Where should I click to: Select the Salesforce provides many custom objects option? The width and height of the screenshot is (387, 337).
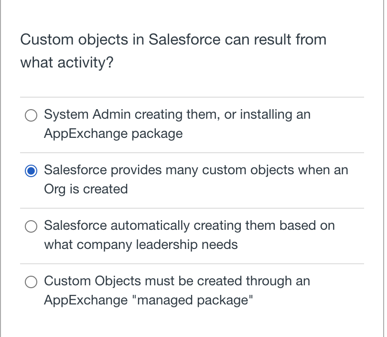coord(31,170)
